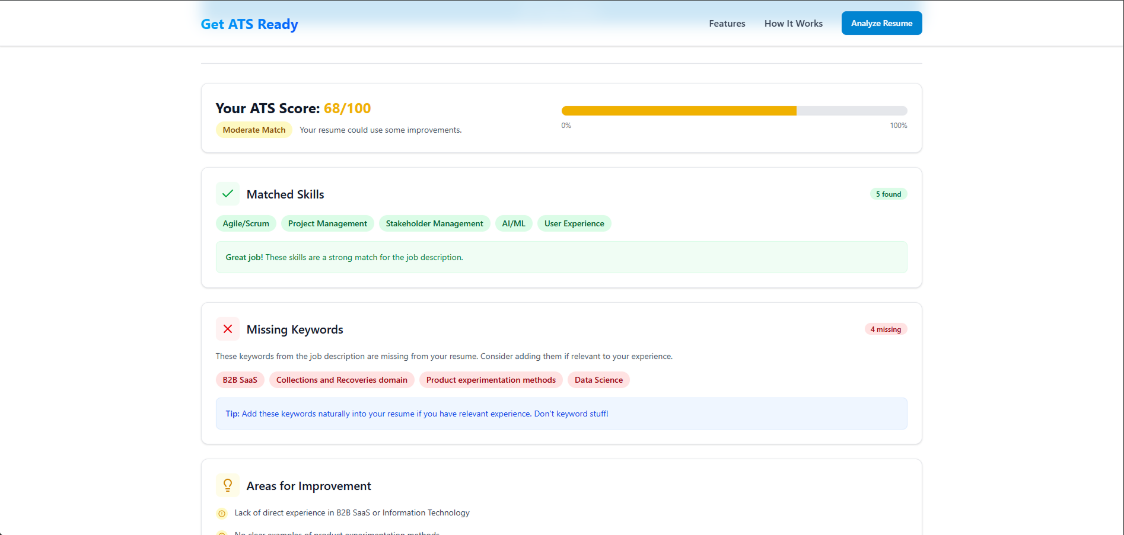Collapse the Areas for Improvement section
This screenshot has height=535, width=1124.
[x=308, y=485]
